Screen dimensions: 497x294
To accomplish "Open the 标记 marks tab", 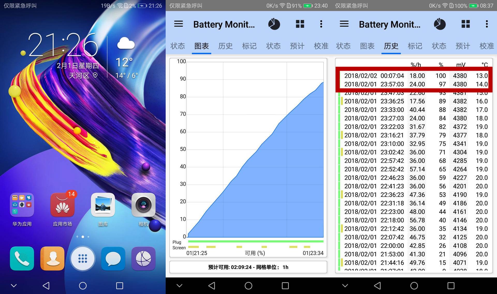I will 249,46.
